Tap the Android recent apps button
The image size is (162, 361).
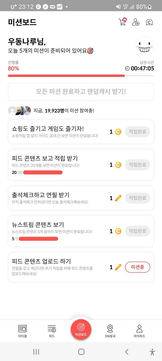[36, 352]
